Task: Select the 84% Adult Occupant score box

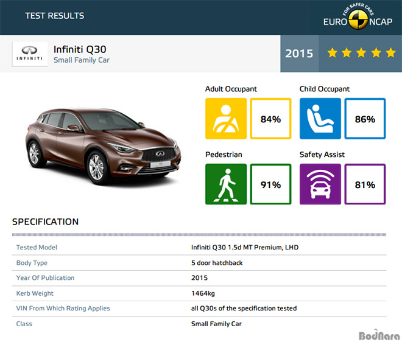Action: click(x=270, y=119)
